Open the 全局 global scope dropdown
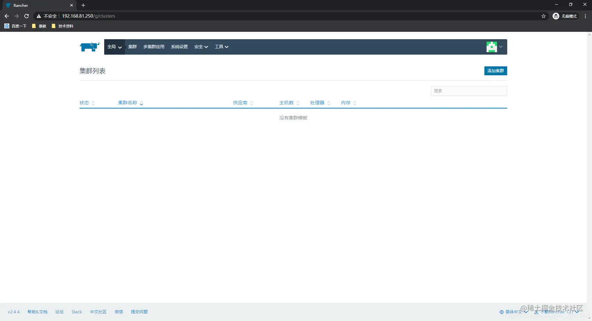This screenshot has width=592, height=321. pos(114,47)
